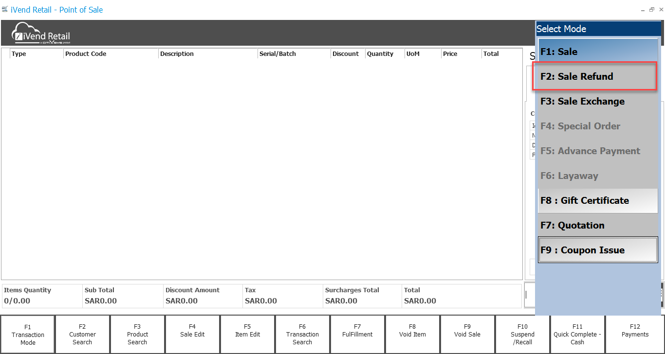Open F12 Payments button
Screen dimensions: 665x354
coord(635,335)
